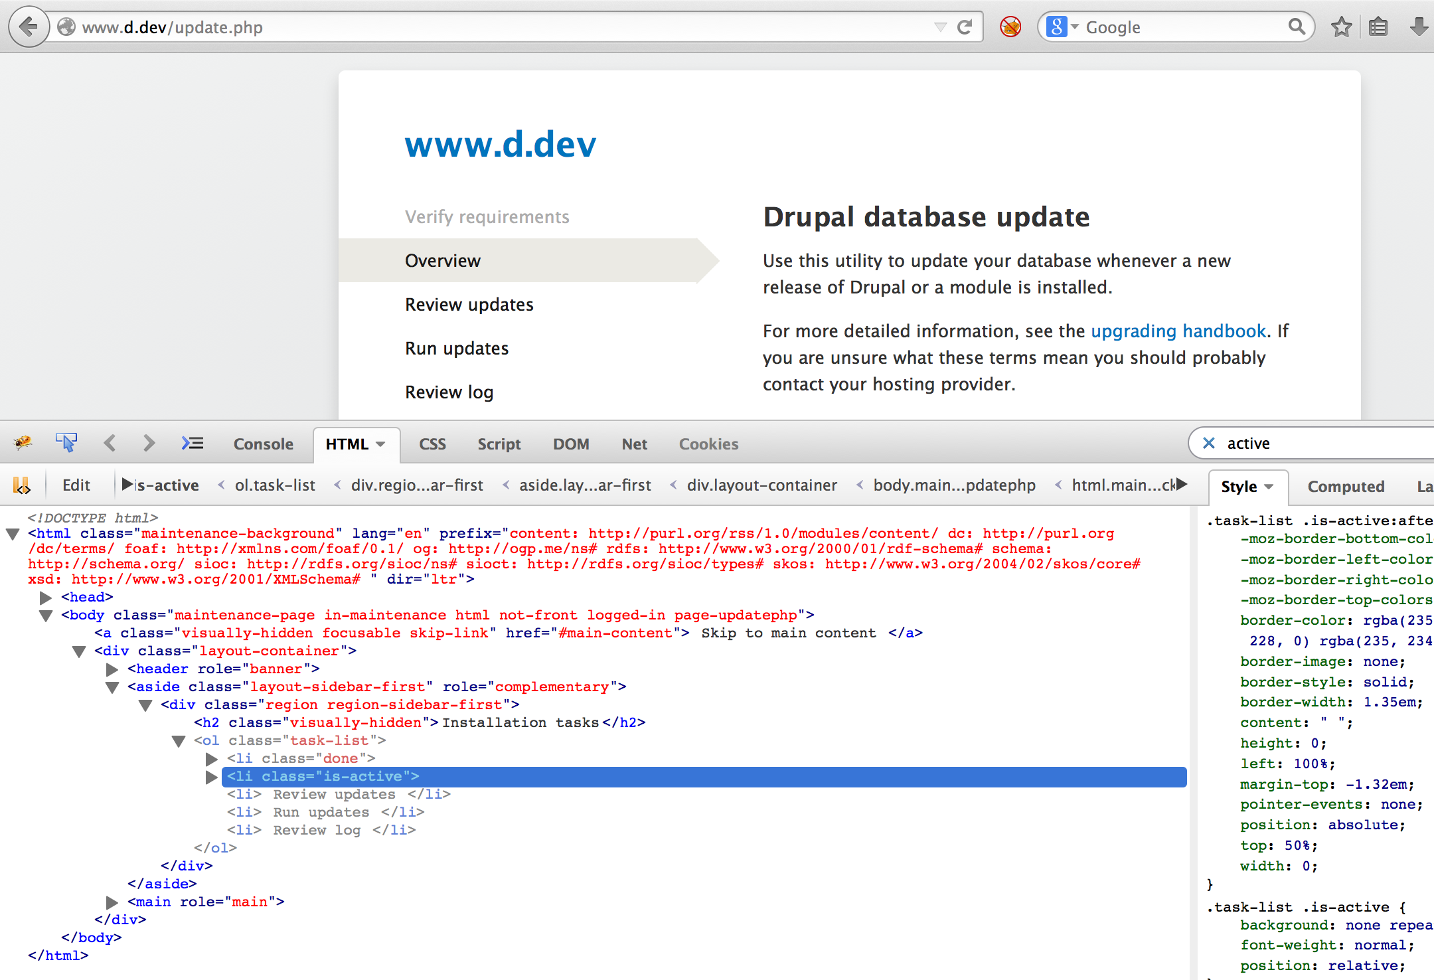Screen dimensions: 1434x980
Task: Select the li 'Review updates' node
Action: coord(339,794)
